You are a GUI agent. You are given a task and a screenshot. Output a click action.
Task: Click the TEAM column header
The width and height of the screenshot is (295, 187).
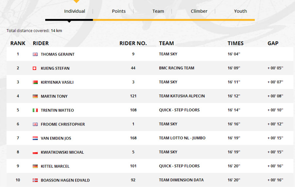(166, 43)
